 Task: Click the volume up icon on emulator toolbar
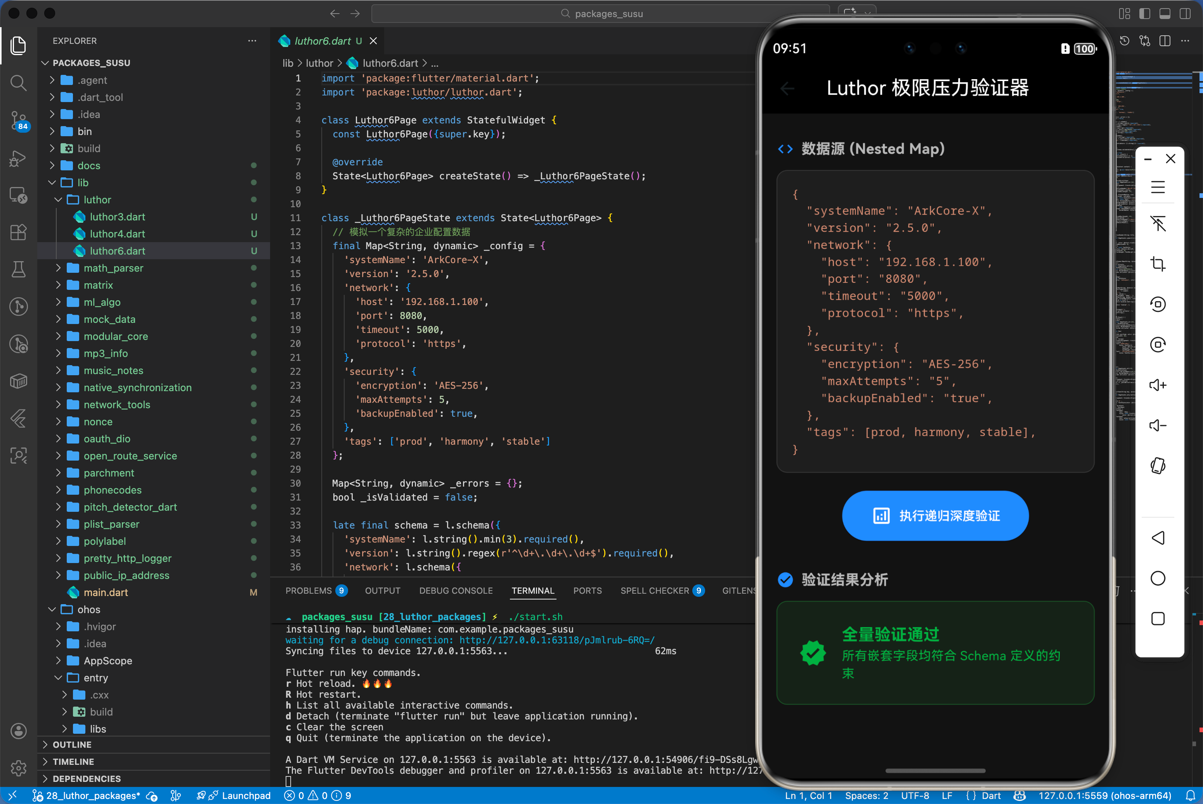(x=1158, y=385)
